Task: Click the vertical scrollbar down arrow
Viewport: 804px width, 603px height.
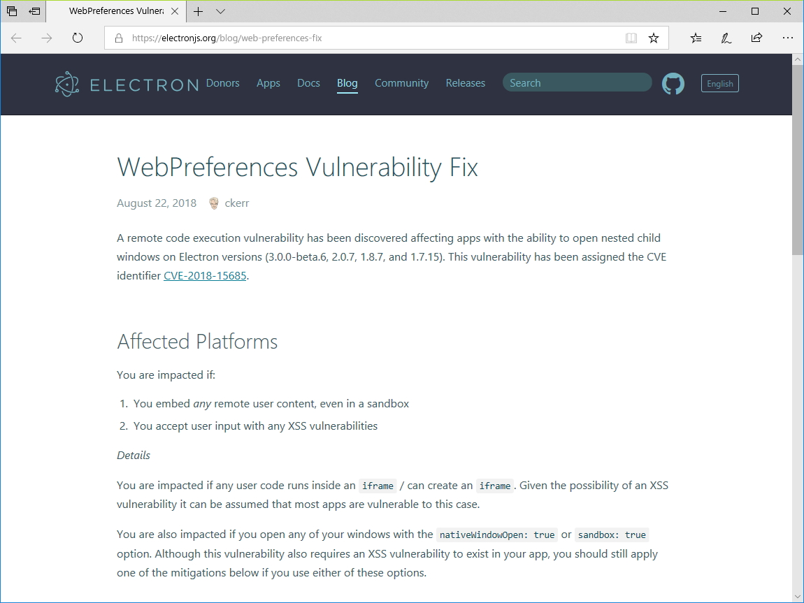Action: point(798,597)
